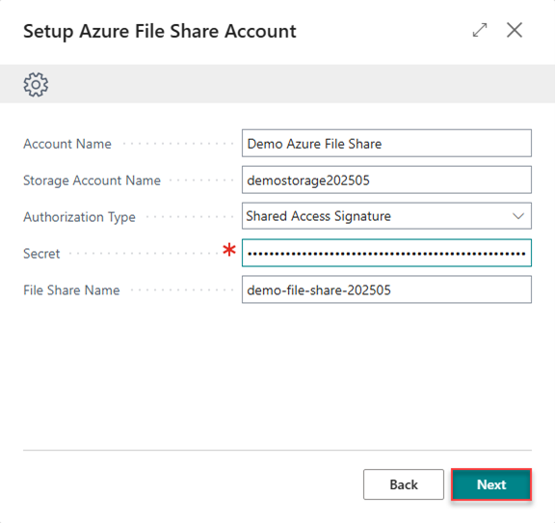
Task: Click the dialog title Setup Azure File Share Account
Action: pyautogui.click(x=160, y=31)
